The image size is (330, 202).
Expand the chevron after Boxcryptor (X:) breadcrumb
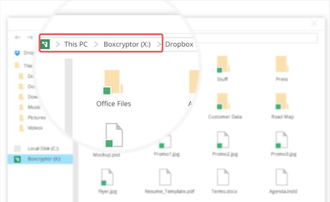[159, 44]
